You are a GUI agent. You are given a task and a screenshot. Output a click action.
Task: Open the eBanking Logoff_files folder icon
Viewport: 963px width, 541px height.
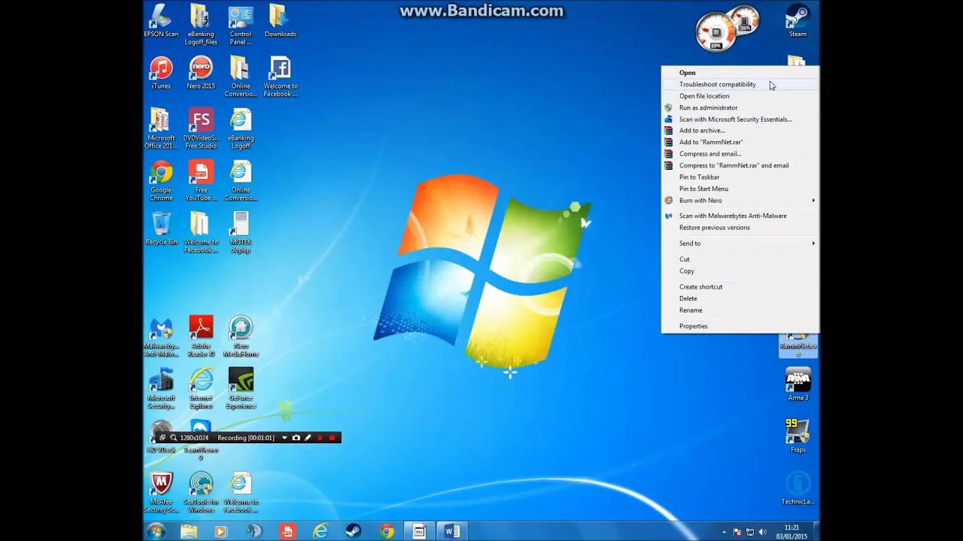[x=201, y=25]
